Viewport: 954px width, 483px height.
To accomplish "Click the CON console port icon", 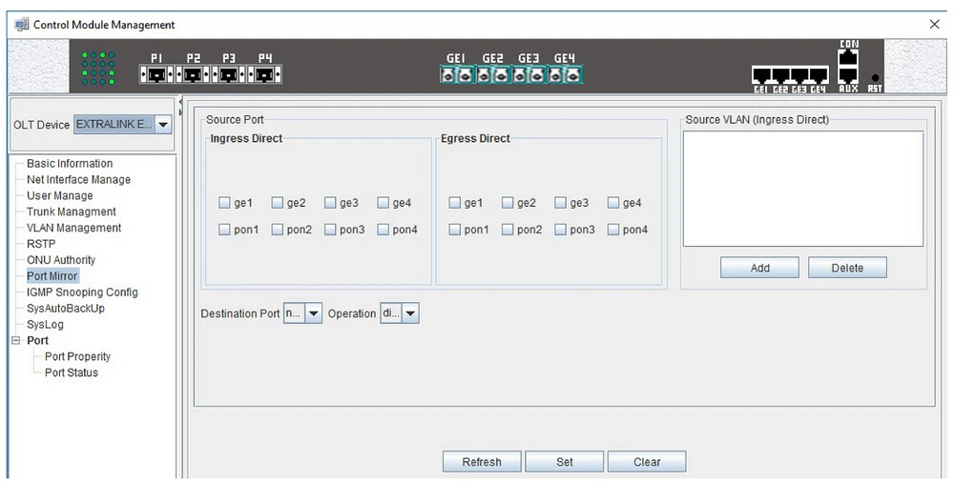I will coord(848,57).
